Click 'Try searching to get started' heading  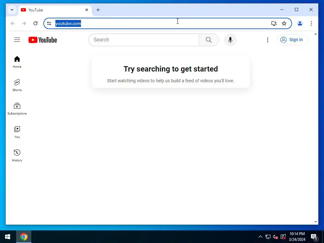pyautogui.click(x=171, y=69)
